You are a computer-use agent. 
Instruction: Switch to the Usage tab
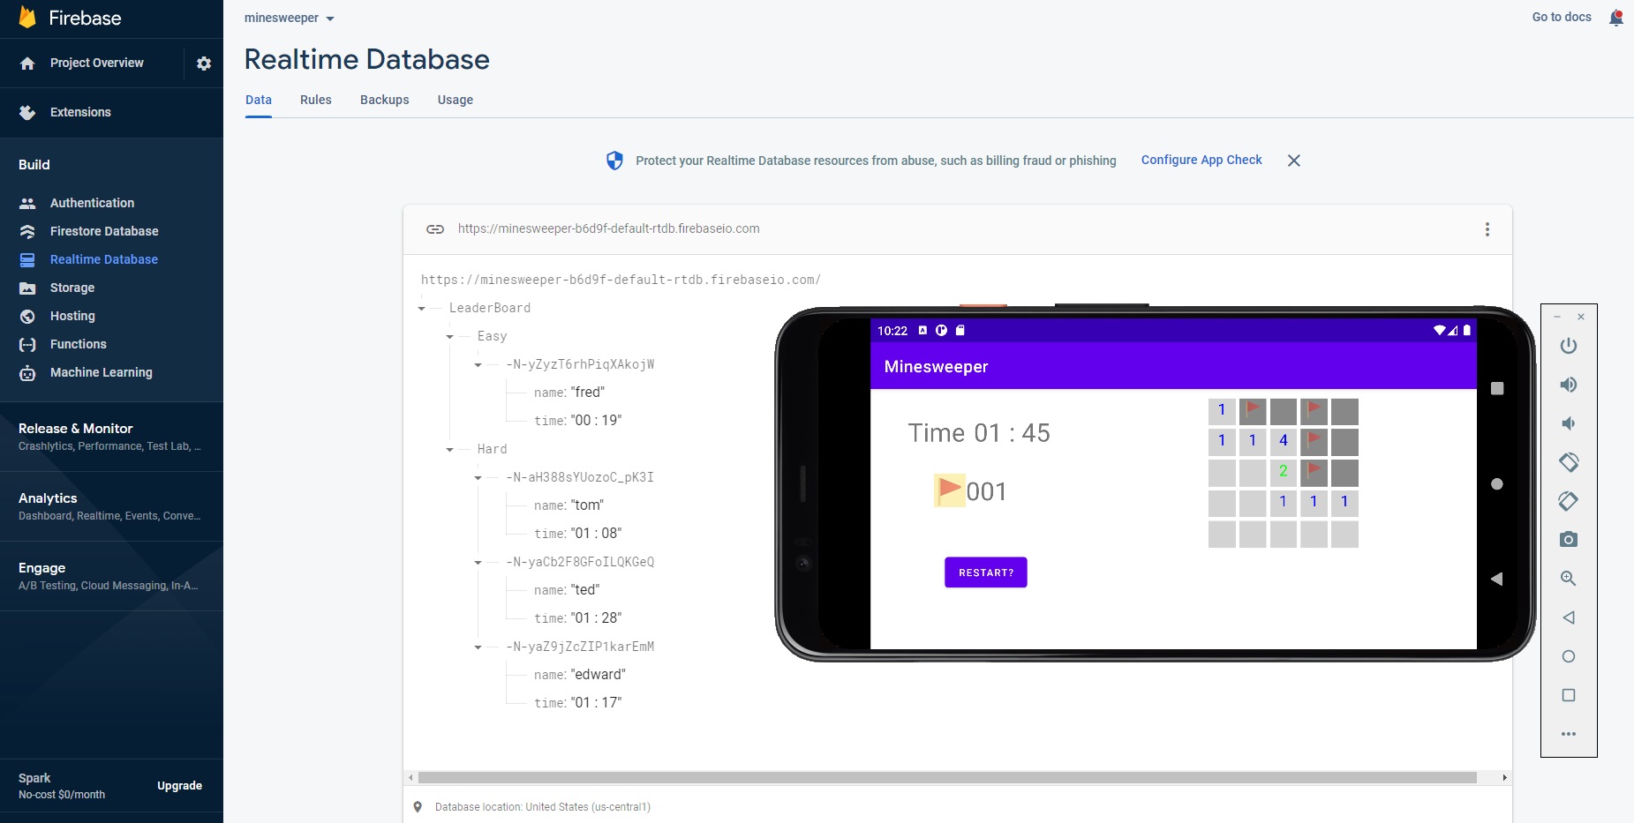tap(456, 100)
